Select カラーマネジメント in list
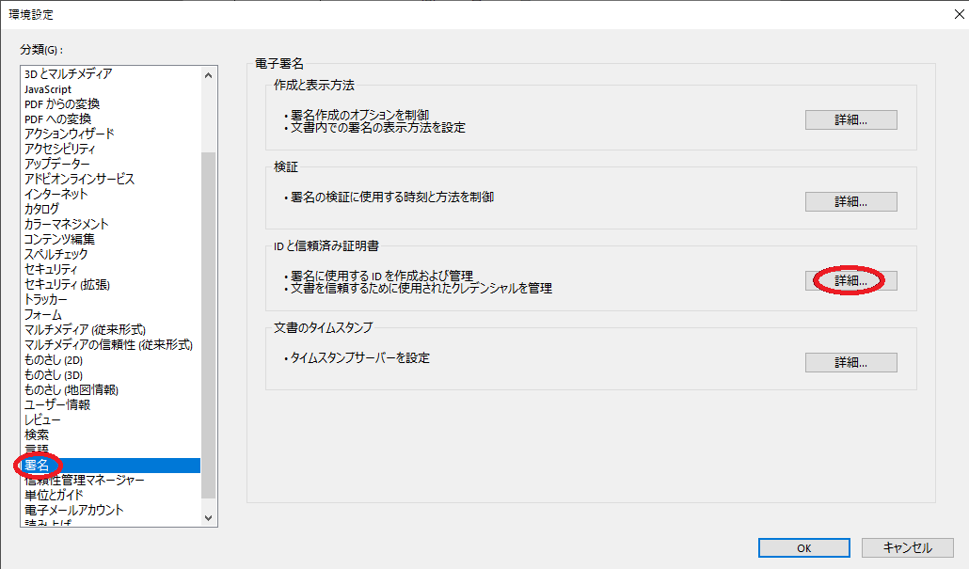The height and width of the screenshot is (569, 969). pyautogui.click(x=67, y=224)
